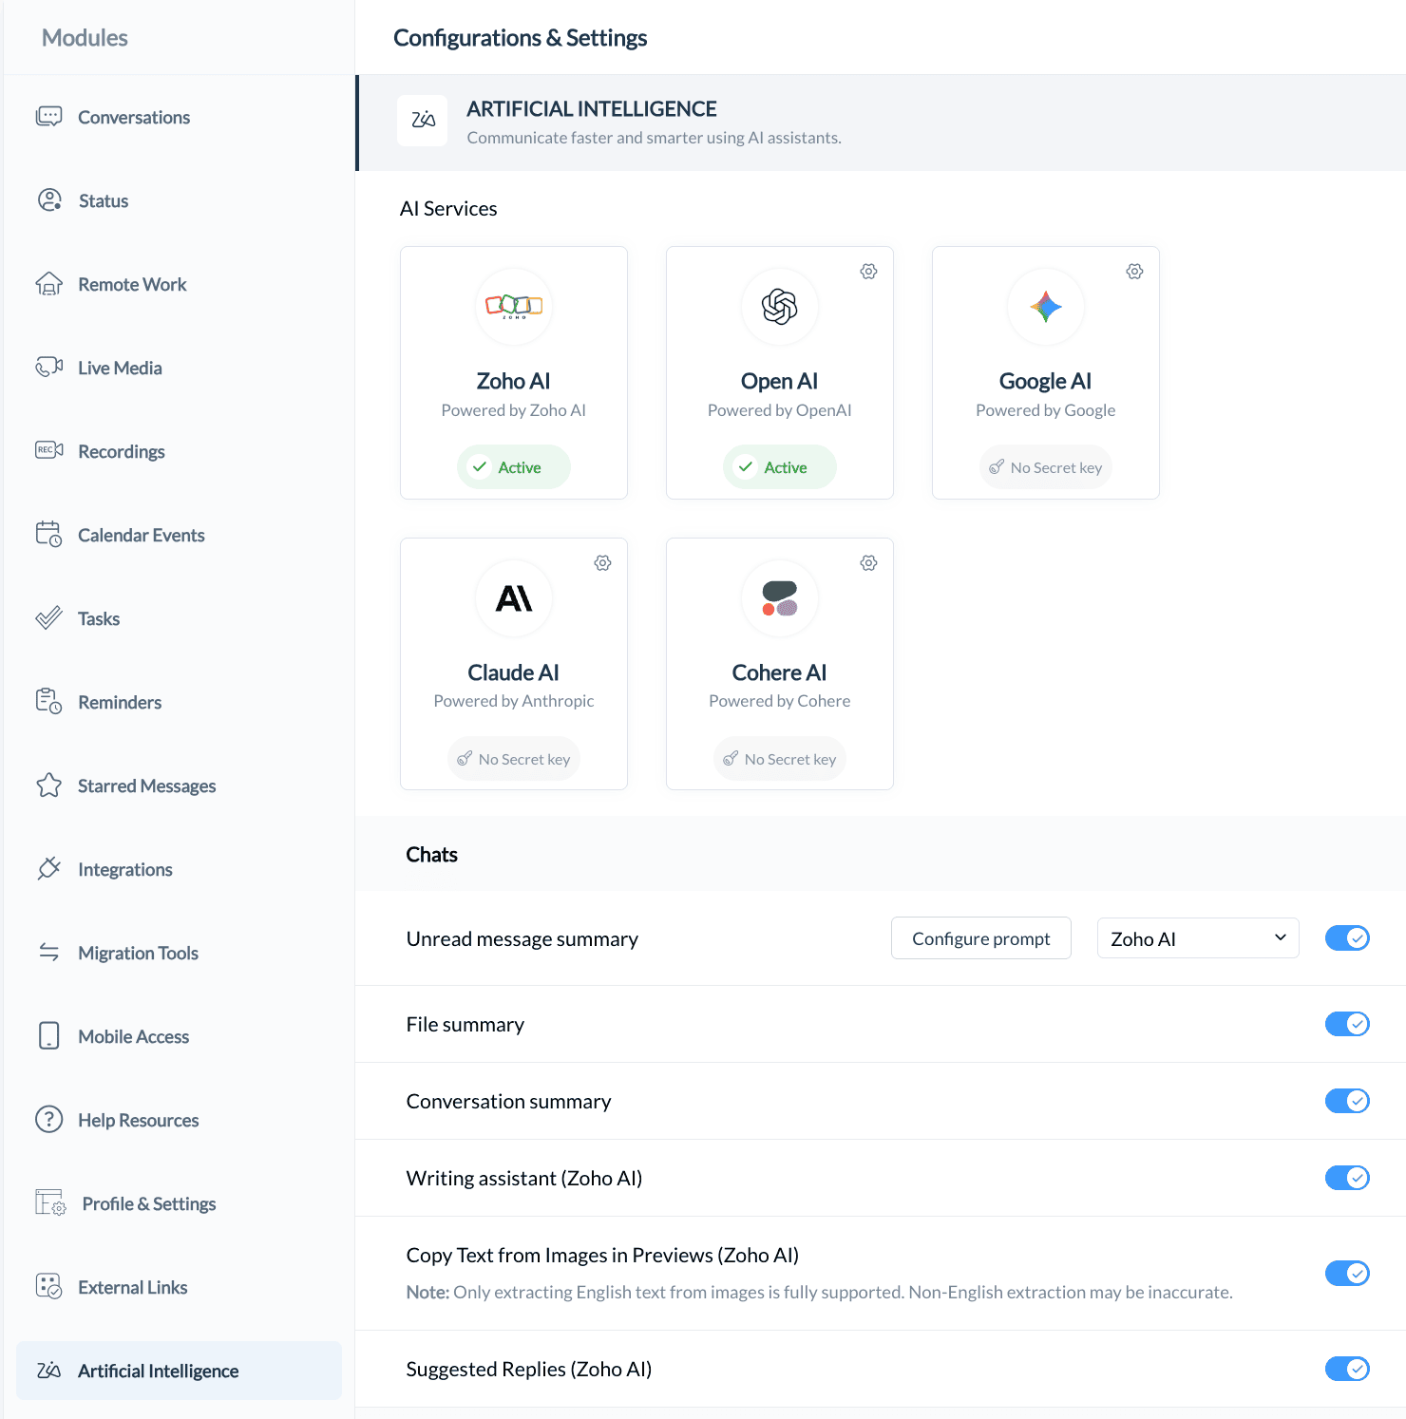Click the Cohere logo on Cohere AI card
The height and width of the screenshot is (1419, 1406).
coord(780,598)
